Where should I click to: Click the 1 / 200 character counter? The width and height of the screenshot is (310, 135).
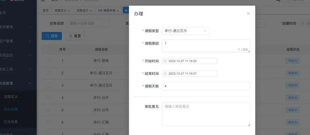coord(243,49)
